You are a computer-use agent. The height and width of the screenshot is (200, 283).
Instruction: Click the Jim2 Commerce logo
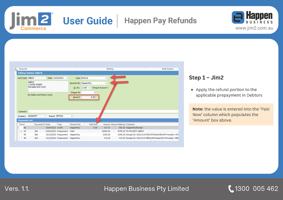point(31,21)
